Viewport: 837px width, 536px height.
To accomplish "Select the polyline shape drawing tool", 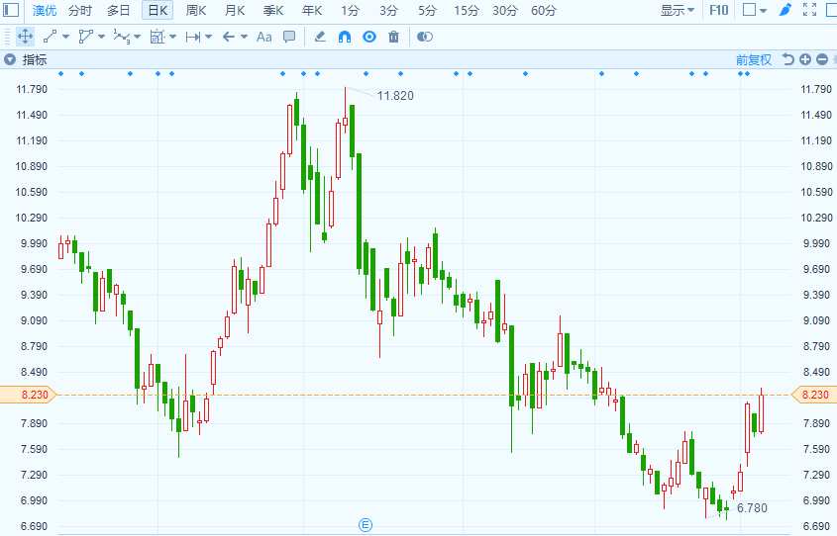I will 85,37.
